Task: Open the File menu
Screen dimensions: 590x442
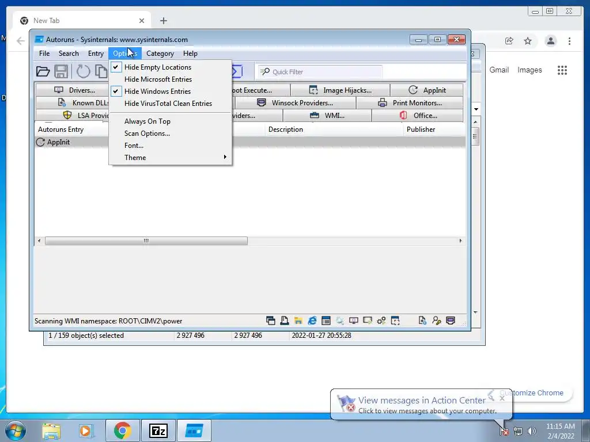Action: point(44,54)
